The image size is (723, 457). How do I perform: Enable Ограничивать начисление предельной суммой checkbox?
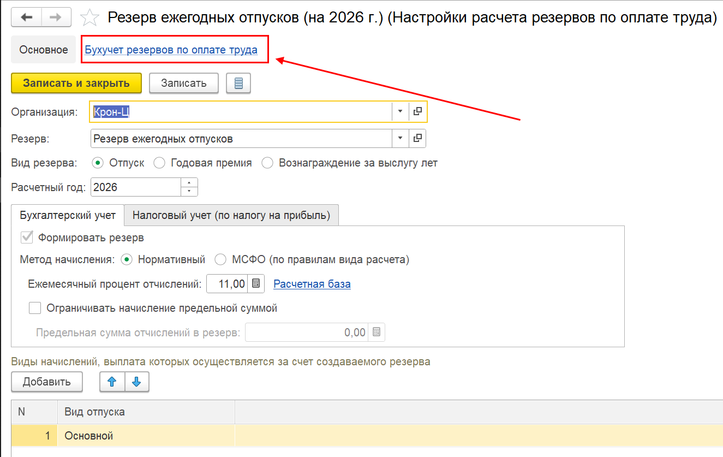pyautogui.click(x=35, y=308)
